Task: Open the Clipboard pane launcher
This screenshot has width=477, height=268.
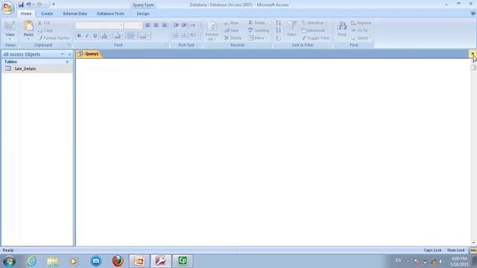Action: tap(69, 45)
